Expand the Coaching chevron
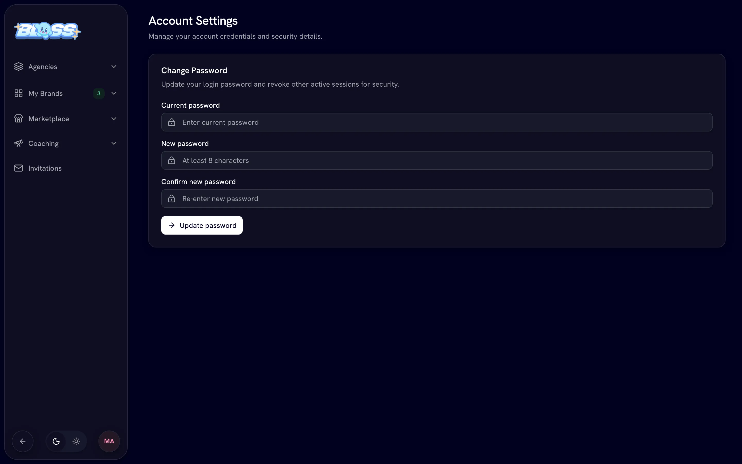 tap(114, 143)
